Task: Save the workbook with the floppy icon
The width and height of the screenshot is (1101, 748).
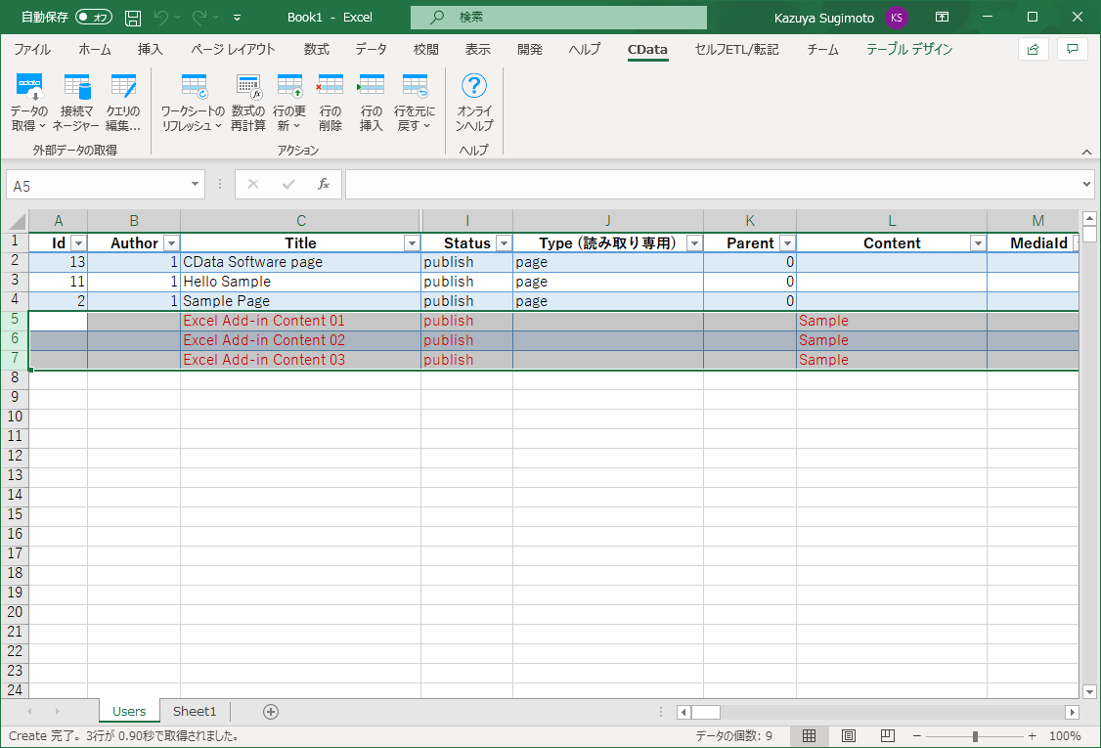Action: pos(133,18)
